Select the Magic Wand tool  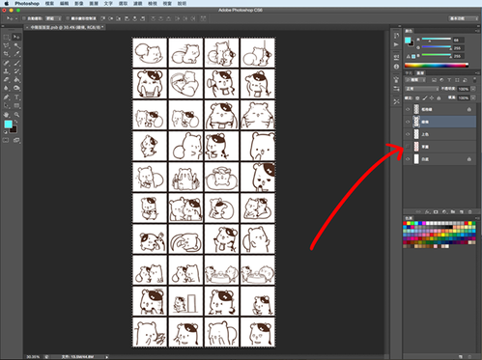(x=16, y=45)
